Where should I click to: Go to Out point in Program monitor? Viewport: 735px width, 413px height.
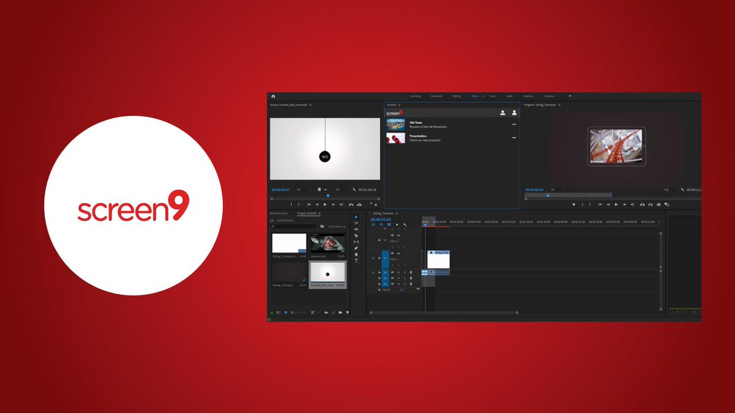pyautogui.click(x=633, y=204)
